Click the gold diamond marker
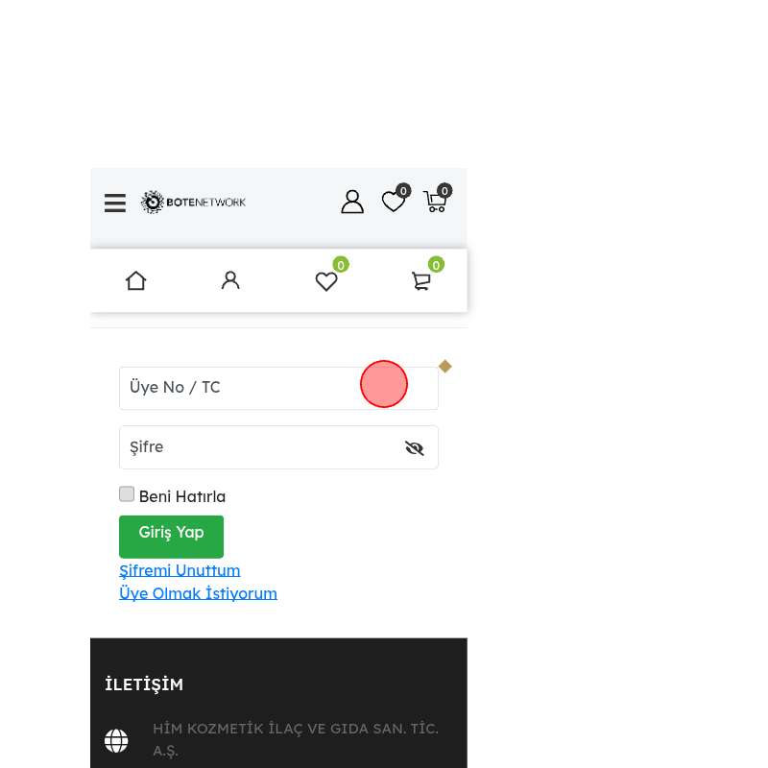 445,367
